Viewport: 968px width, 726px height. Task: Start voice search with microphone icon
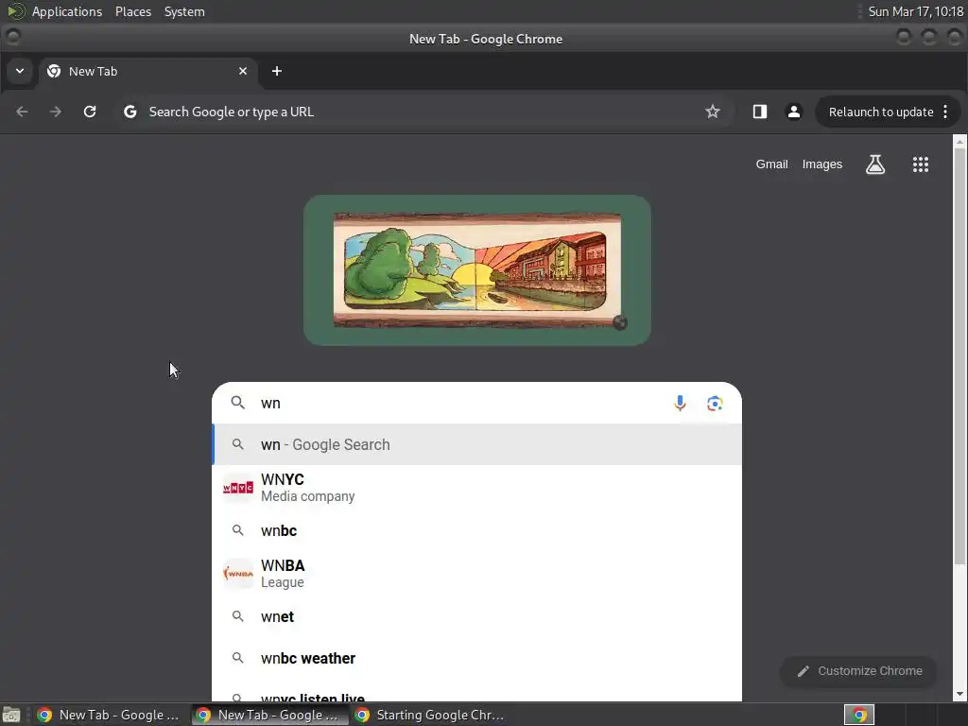coord(680,403)
